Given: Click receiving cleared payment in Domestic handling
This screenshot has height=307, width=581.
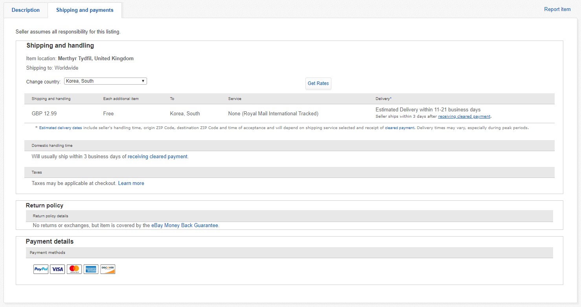Looking at the screenshot, I should coord(158,157).
